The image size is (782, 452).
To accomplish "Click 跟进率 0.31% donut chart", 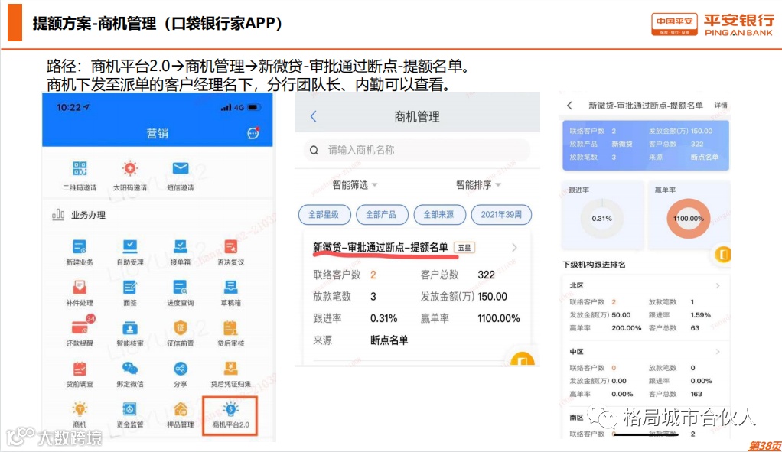I will [x=602, y=219].
